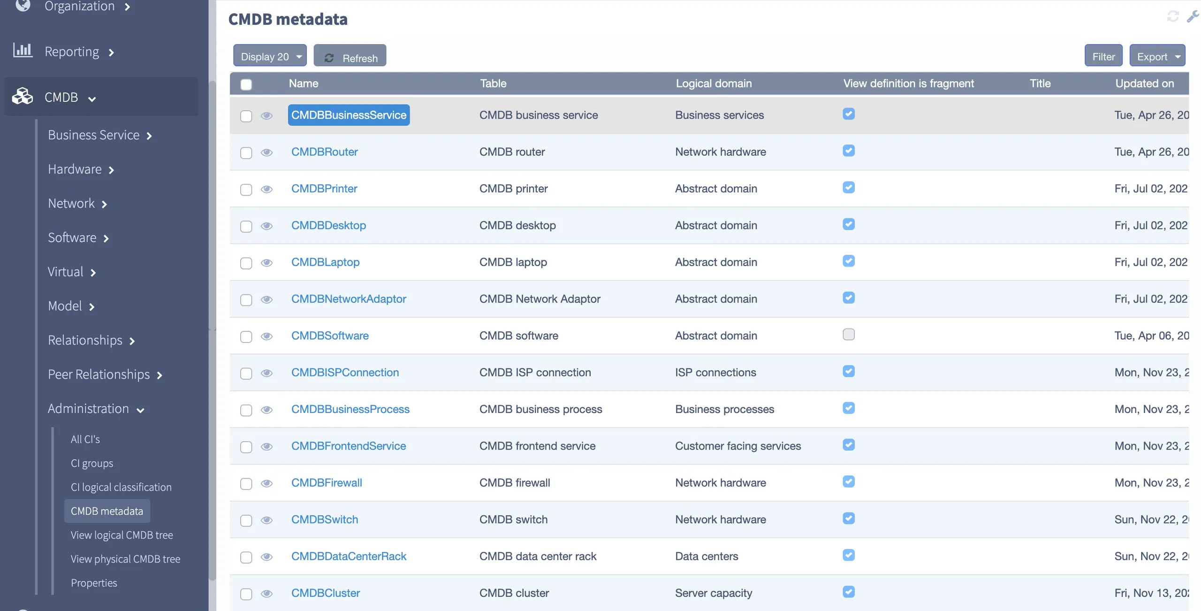Open the CMDBDataCenterRack link
1201x611 pixels.
349,556
